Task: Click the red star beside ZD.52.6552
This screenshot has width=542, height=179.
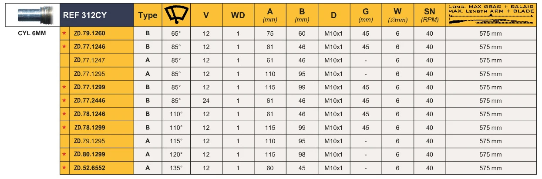Action: tap(64, 168)
